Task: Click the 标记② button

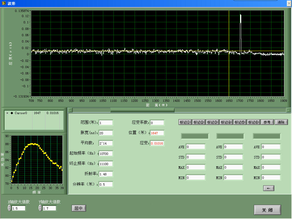Action: 199,122
